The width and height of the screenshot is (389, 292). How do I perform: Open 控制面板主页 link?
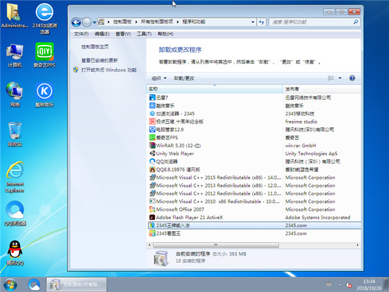pyautogui.click(x=95, y=46)
